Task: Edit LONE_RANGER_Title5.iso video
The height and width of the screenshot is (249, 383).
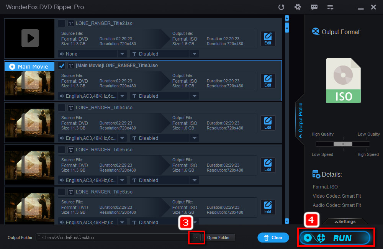Action: 268,165
